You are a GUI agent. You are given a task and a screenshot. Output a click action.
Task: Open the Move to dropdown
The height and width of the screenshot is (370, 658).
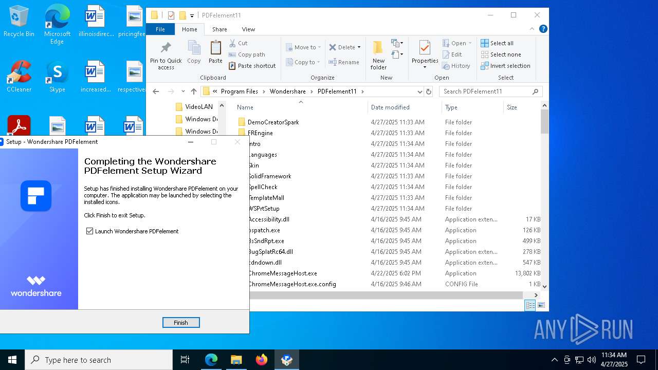coord(304,47)
